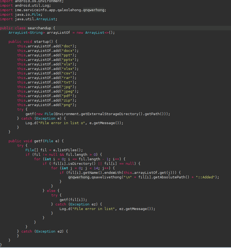Click the "isDirectory()" call
Viewport: 231px width, 248px height.
82,164
